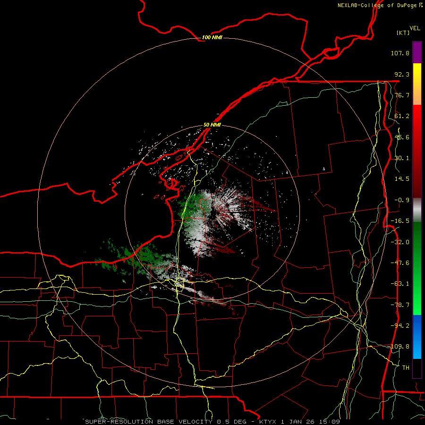Viewport: 425px width, 425px height.
Task: Click the TH label on the legend
Action: pos(406,367)
